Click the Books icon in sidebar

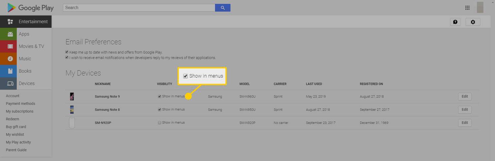[x=10, y=71]
